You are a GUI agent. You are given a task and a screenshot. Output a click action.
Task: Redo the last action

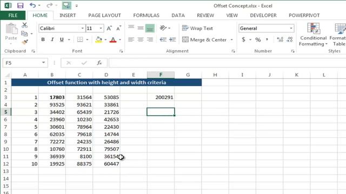49,5
